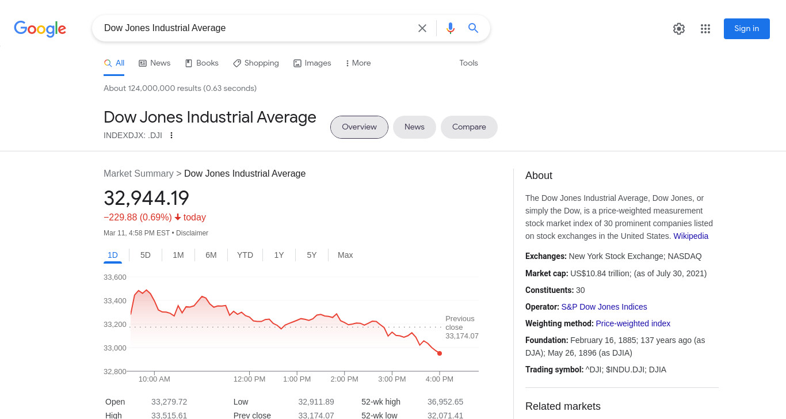Open Market Summary breadcrumb link

[x=139, y=174]
